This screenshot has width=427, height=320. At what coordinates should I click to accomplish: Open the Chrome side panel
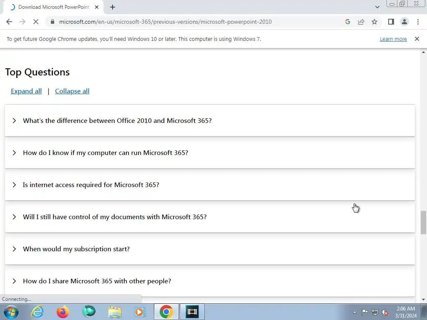pos(391,22)
